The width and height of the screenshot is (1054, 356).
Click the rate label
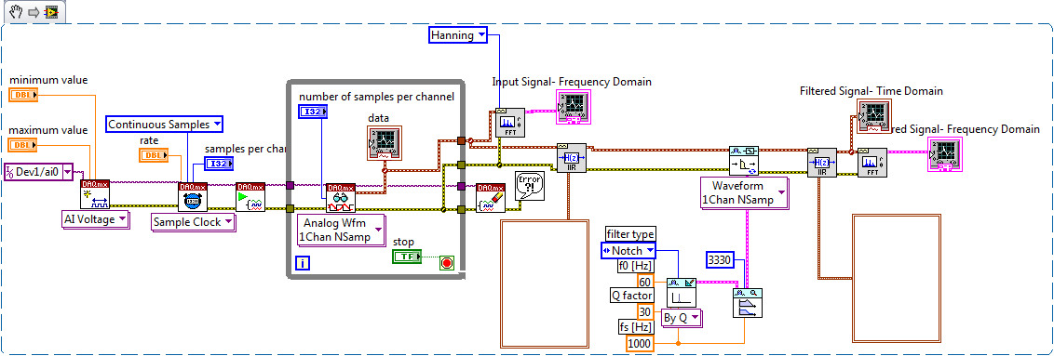(x=149, y=140)
